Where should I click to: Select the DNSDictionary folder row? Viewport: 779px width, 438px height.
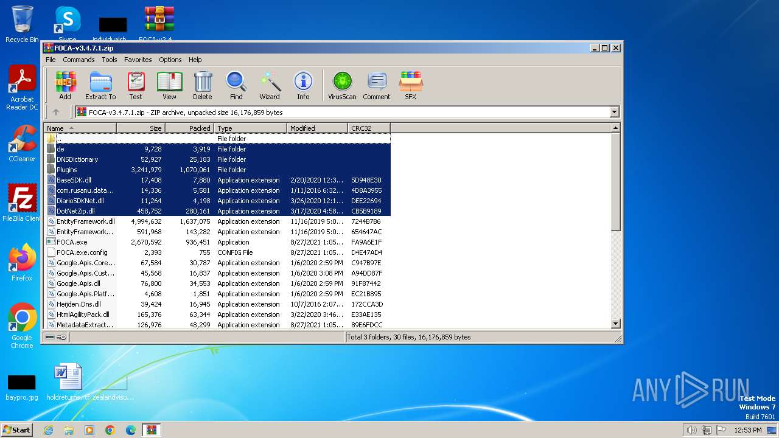pos(217,159)
